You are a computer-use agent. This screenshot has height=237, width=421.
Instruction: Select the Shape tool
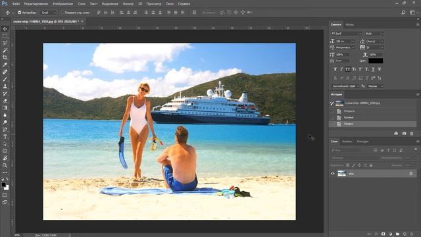click(5, 151)
